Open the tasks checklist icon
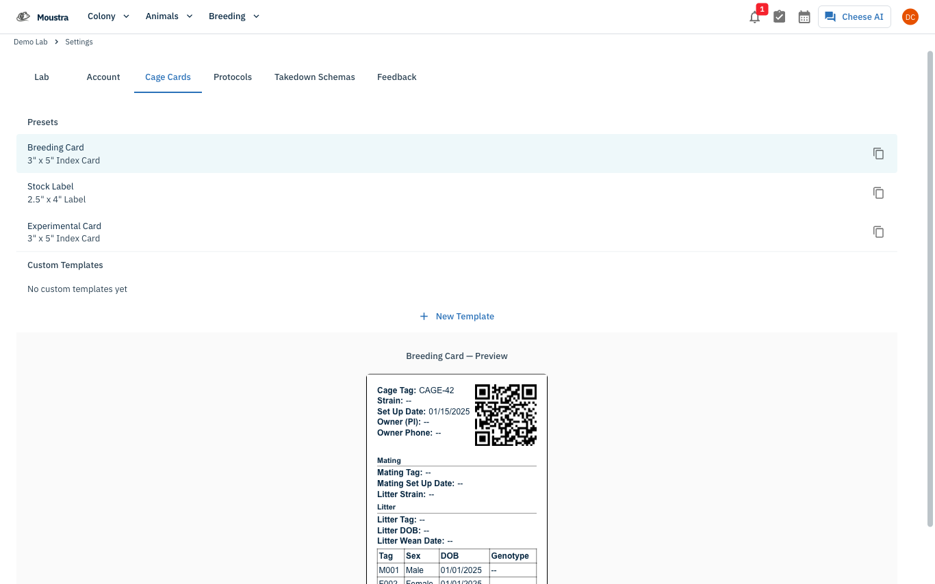935x584 pixels. pyautogui.click(x=779, y=17)
